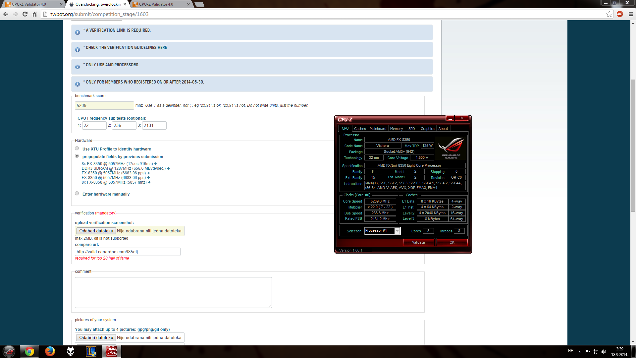The height and width of the screenshot is (358, 636).
Task: Click scrollbar up arrow
Action: coord(633,23)
